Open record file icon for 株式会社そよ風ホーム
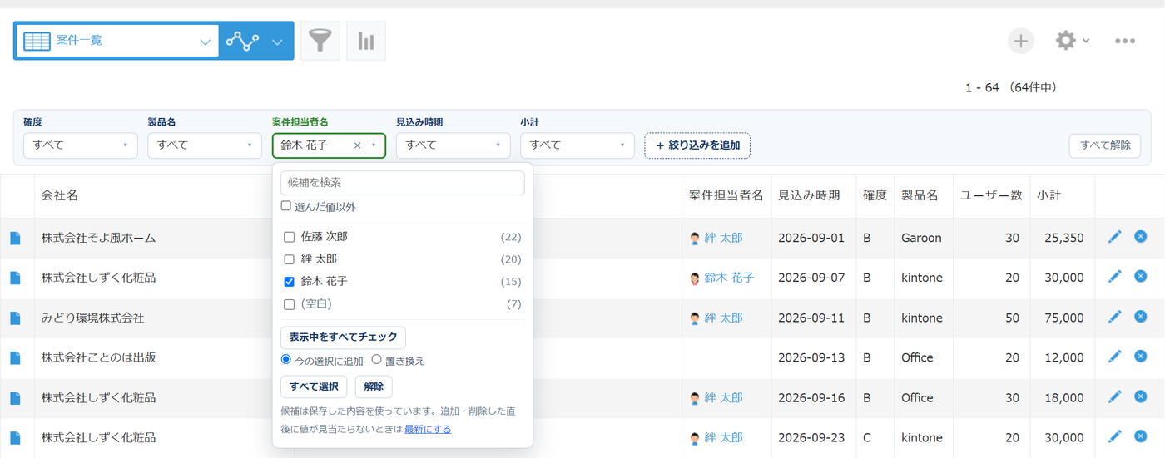The image size is (1165, 458). click(x=15, y=238)
